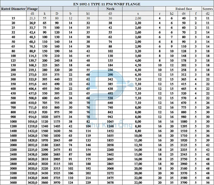
Task: Select the d1 value 21,3 cell
Action: pos(33,18)
